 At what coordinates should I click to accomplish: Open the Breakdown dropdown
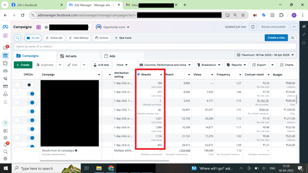point(208,65)
